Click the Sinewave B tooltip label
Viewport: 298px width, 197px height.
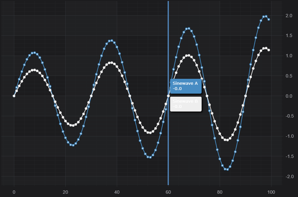186,104
